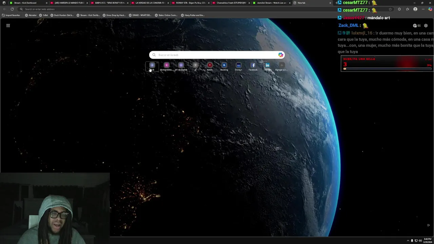Screen dimensions: 434x244
Task: Add a new quick link shortcut
Action: [281, 67]
